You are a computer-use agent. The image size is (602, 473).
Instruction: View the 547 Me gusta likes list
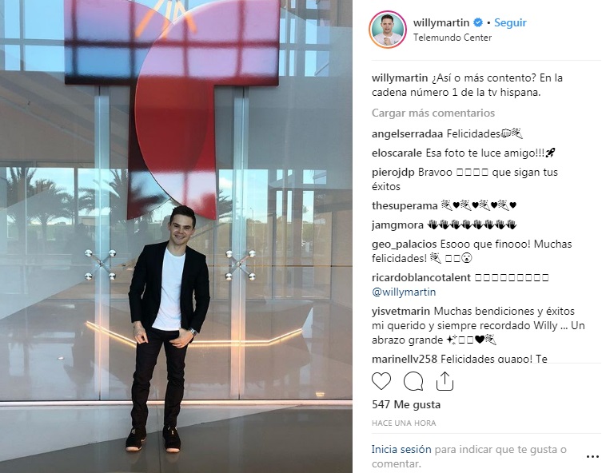(x=406, y=404)
